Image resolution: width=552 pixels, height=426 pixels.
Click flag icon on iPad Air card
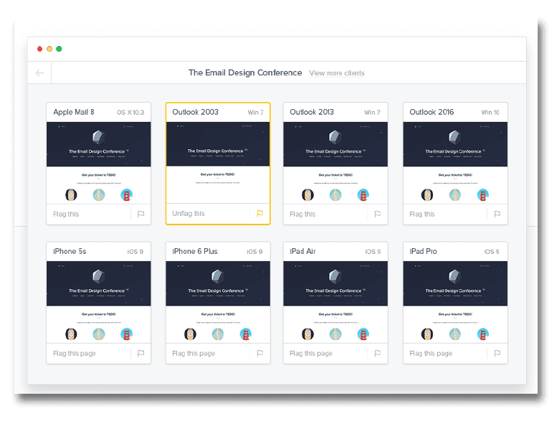(x=377, y=353)
